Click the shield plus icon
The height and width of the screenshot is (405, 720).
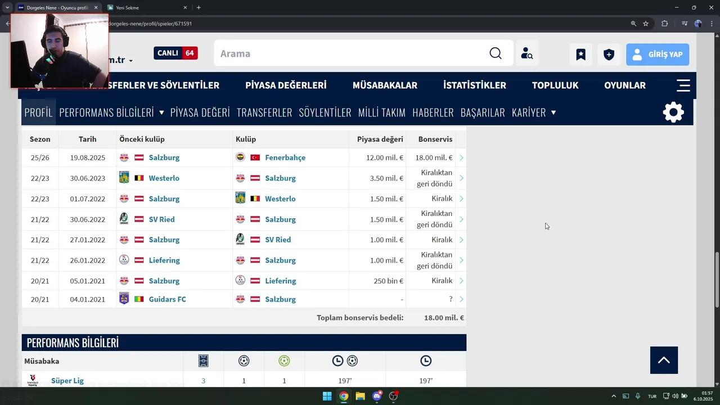point(609,55)
